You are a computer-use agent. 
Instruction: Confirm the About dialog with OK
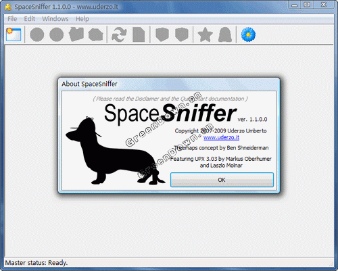[x=222, y=180]
